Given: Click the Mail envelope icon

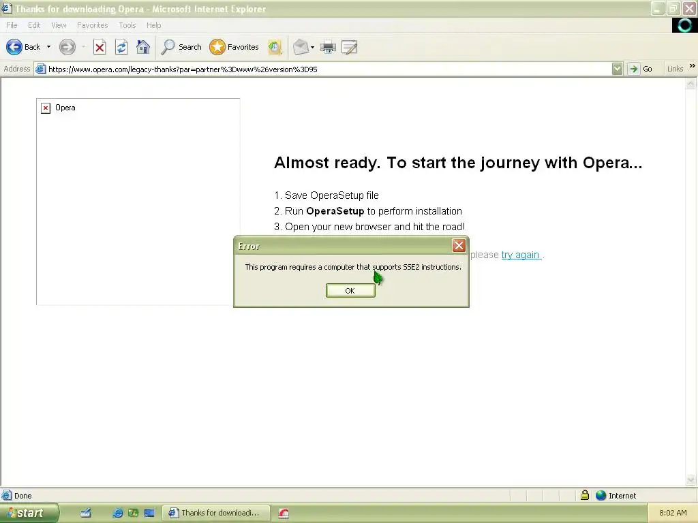Looking at the screenshot, I should (x=301, y=47).
